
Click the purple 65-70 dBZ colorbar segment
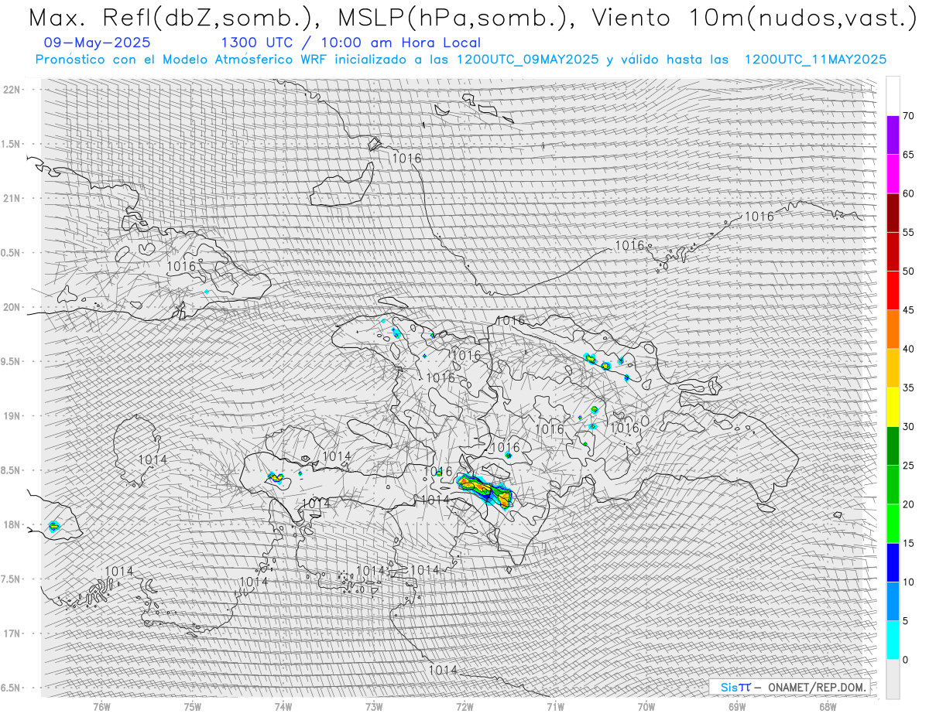pyautogui.click(x=893, y=135)
